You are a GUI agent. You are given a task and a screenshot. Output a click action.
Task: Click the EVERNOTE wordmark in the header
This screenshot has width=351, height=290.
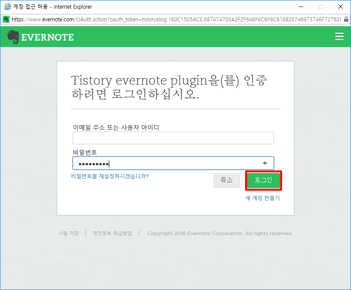[47, 37]
